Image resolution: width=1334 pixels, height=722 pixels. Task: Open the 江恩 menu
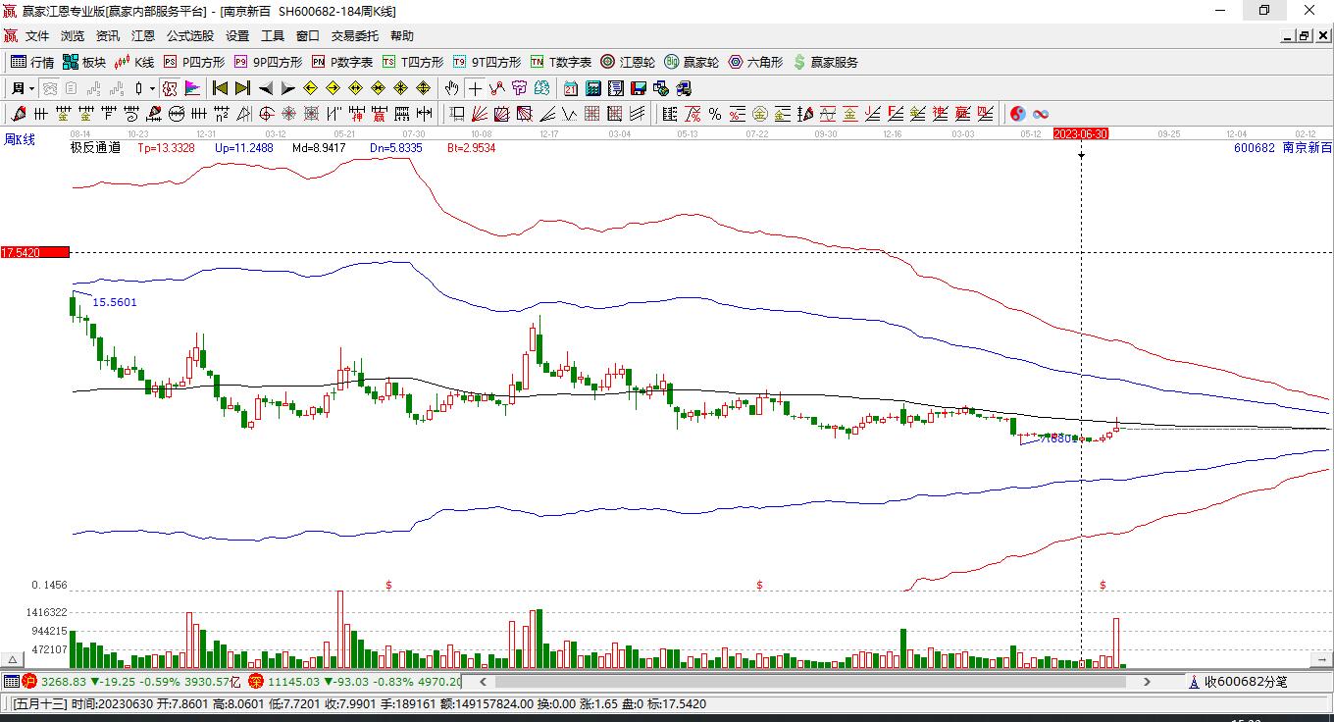(143, 36)
